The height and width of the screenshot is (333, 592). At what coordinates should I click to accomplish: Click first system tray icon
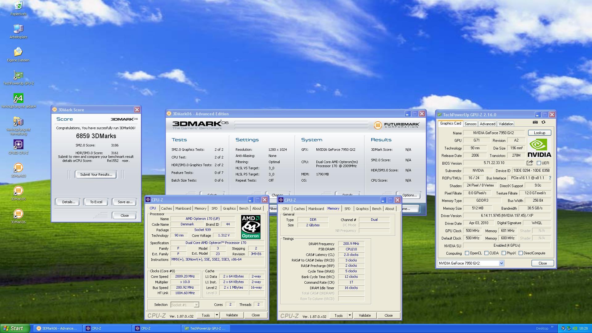point(563,328)
